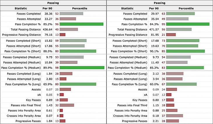Click the 471.57 value in right table

[x=153, y=29]
